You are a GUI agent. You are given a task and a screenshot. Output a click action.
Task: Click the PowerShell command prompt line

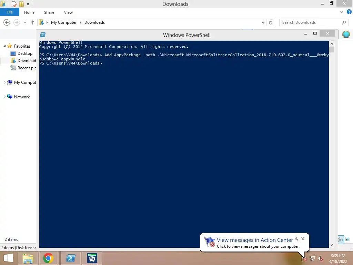pos(71,63)
